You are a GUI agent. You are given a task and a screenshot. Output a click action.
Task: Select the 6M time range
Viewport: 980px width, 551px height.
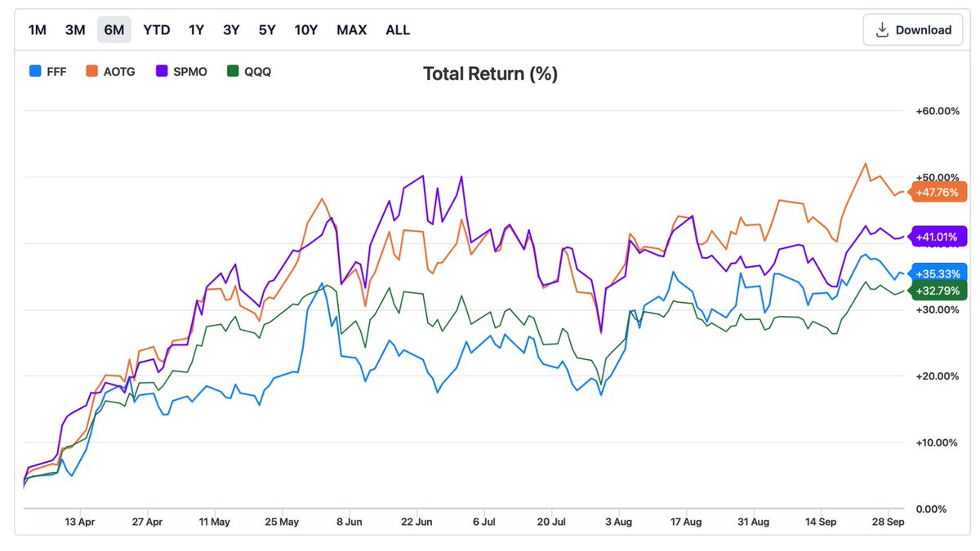pos(114,30)
